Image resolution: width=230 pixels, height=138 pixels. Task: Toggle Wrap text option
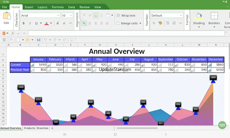(126, 15)
